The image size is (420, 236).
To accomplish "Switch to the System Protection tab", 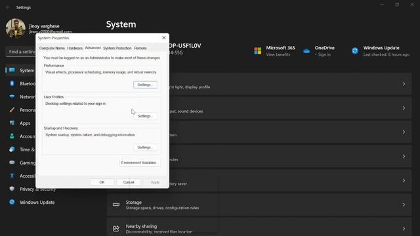I will pyautogui.click(x=117, y=48).
